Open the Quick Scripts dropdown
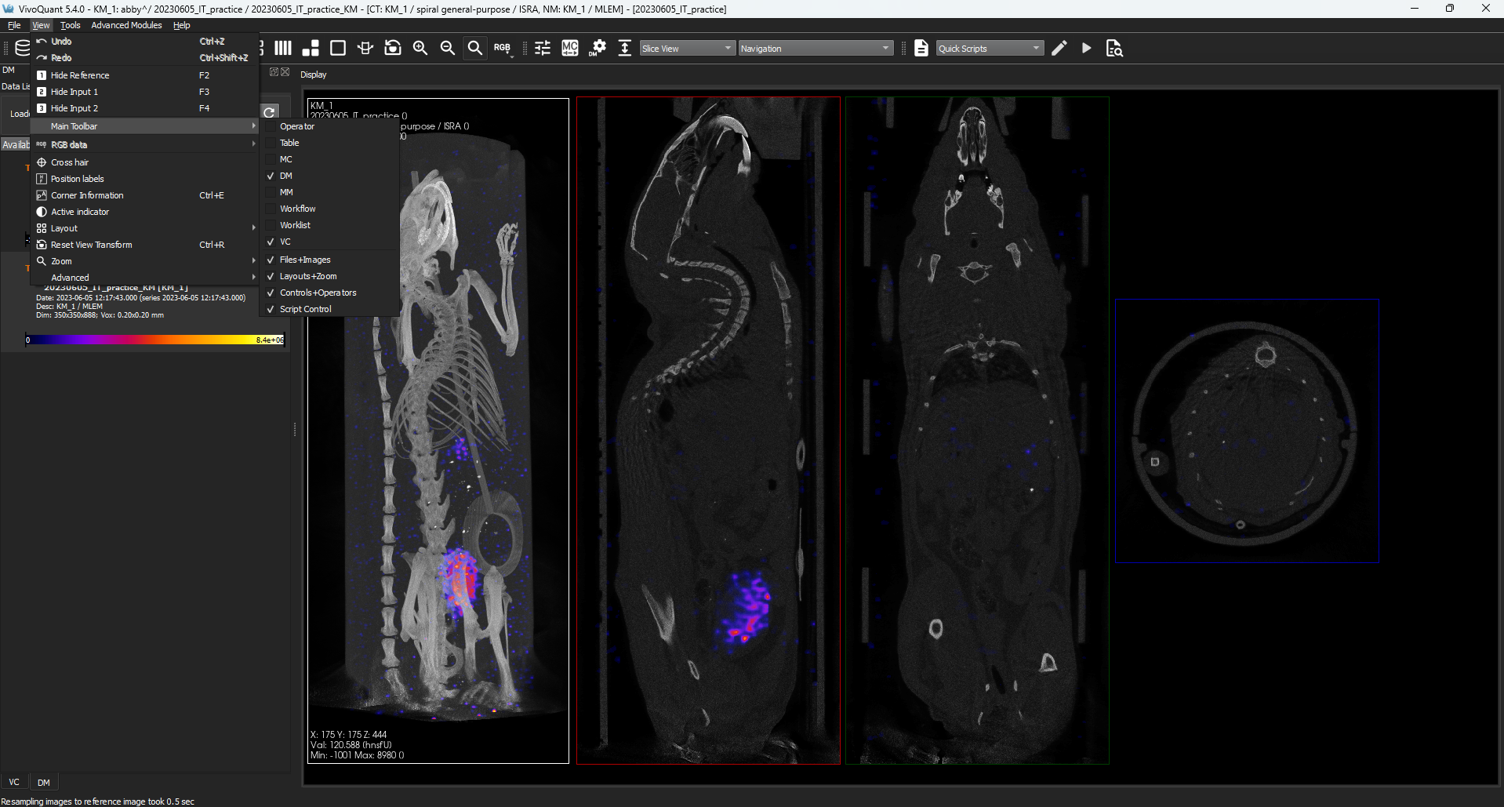Viewport: 1504px width, 807px height. [x=990, y=49]
